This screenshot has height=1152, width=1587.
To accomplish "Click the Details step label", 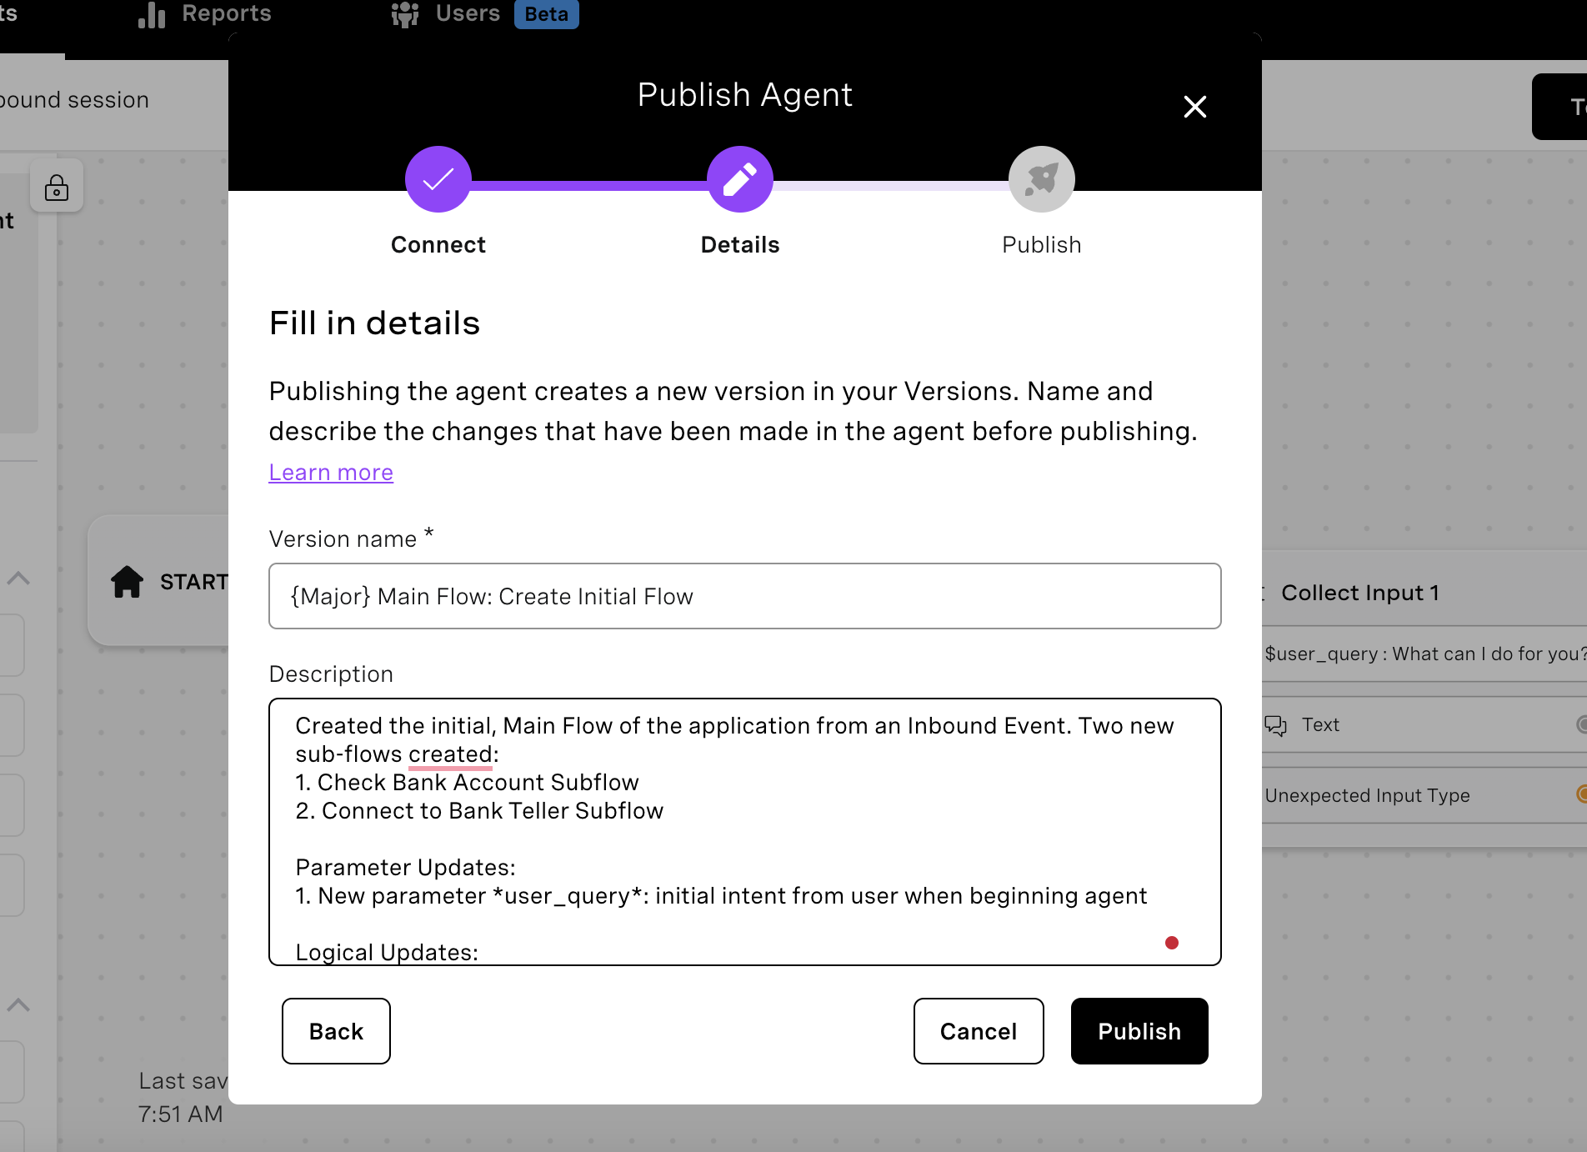I will pyautogui.click(x=739, y=244).
